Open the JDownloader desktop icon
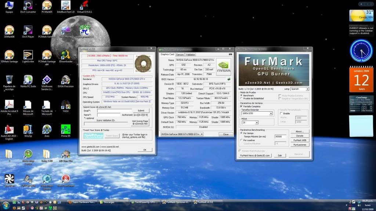 [66, 57]
